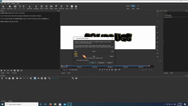Click the player current timecode field
This screenshot has height=106, width=188.
pyautogui.click(x=65, y=70)
